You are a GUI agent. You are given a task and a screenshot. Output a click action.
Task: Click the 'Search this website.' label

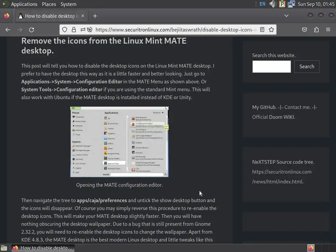click(274, 55)
